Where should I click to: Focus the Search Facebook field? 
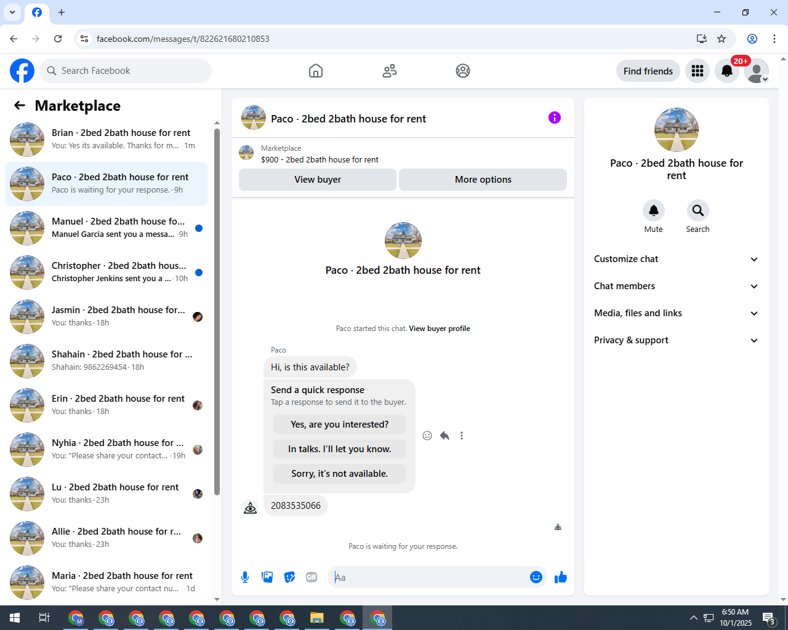click(x=126, y=71)
